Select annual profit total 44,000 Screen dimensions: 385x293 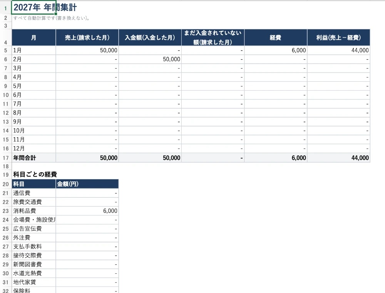(x=338, y=158)
